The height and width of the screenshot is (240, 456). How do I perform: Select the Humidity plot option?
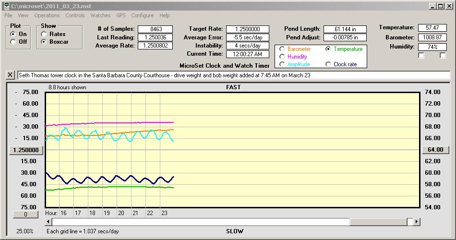tap(282, 57)
